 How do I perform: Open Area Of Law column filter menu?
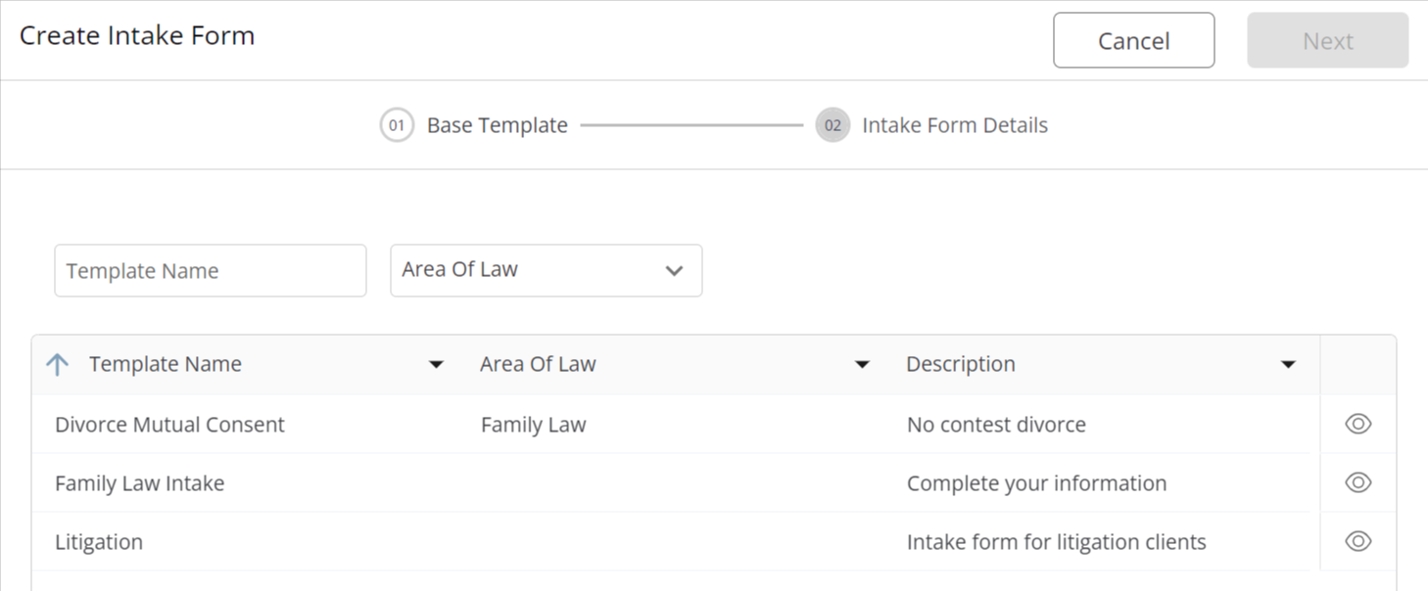tap(862, 365)
